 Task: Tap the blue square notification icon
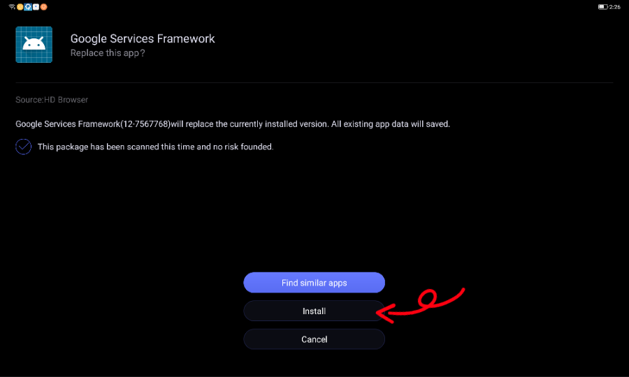click(x=28, y=7)
